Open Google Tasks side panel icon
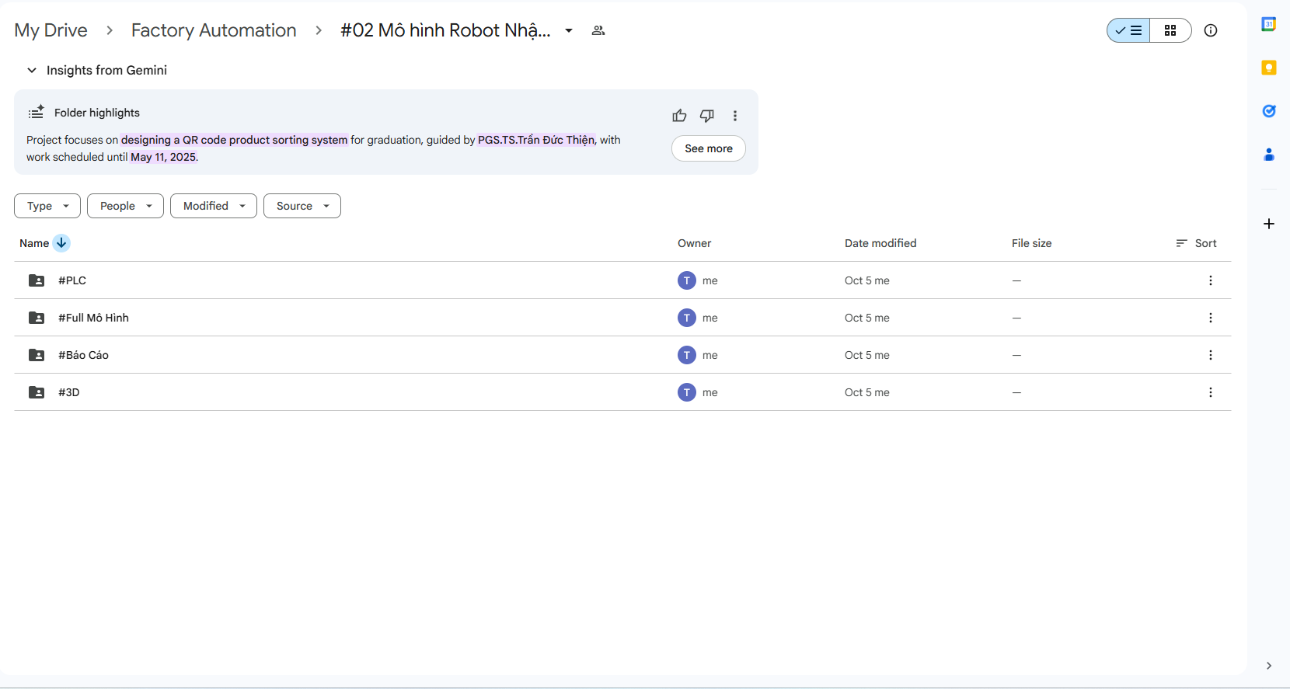This screenshot has width=1290, height=689. 1268,111
